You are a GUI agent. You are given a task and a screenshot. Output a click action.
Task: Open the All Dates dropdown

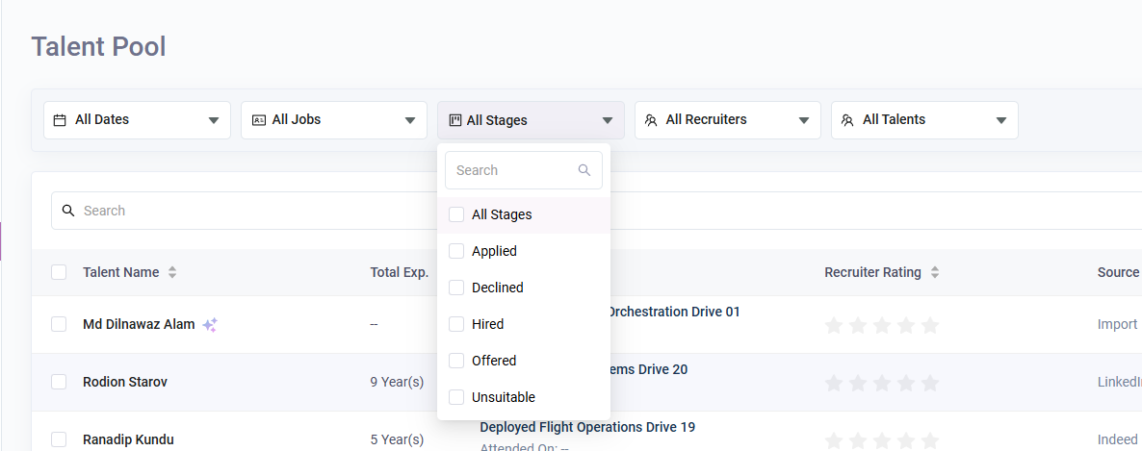pos(137,120)
